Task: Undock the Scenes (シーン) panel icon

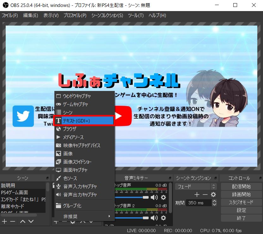Action: click(47, 178)
